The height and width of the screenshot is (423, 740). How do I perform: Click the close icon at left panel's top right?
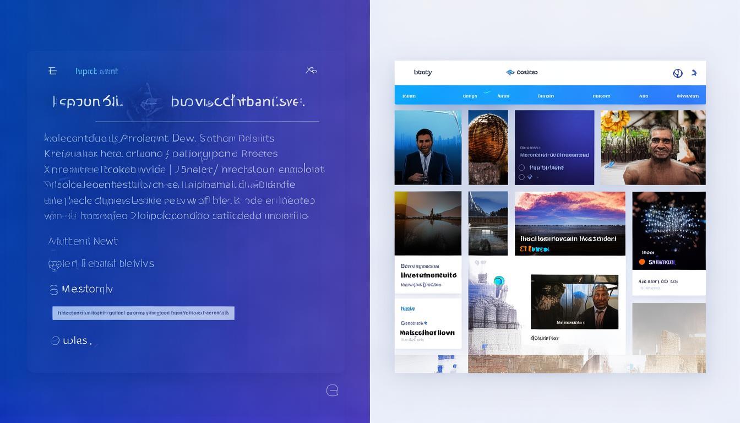pyautogui.click(x=311, y=70)
